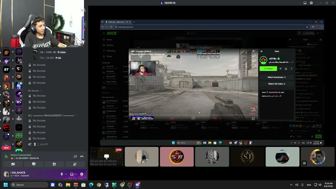Turn on camera in Discord voice panel
Screen dimensions: 336x189
tap(13, 164)
